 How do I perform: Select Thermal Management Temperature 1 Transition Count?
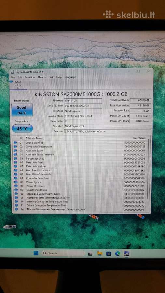[x=80, y=209]
